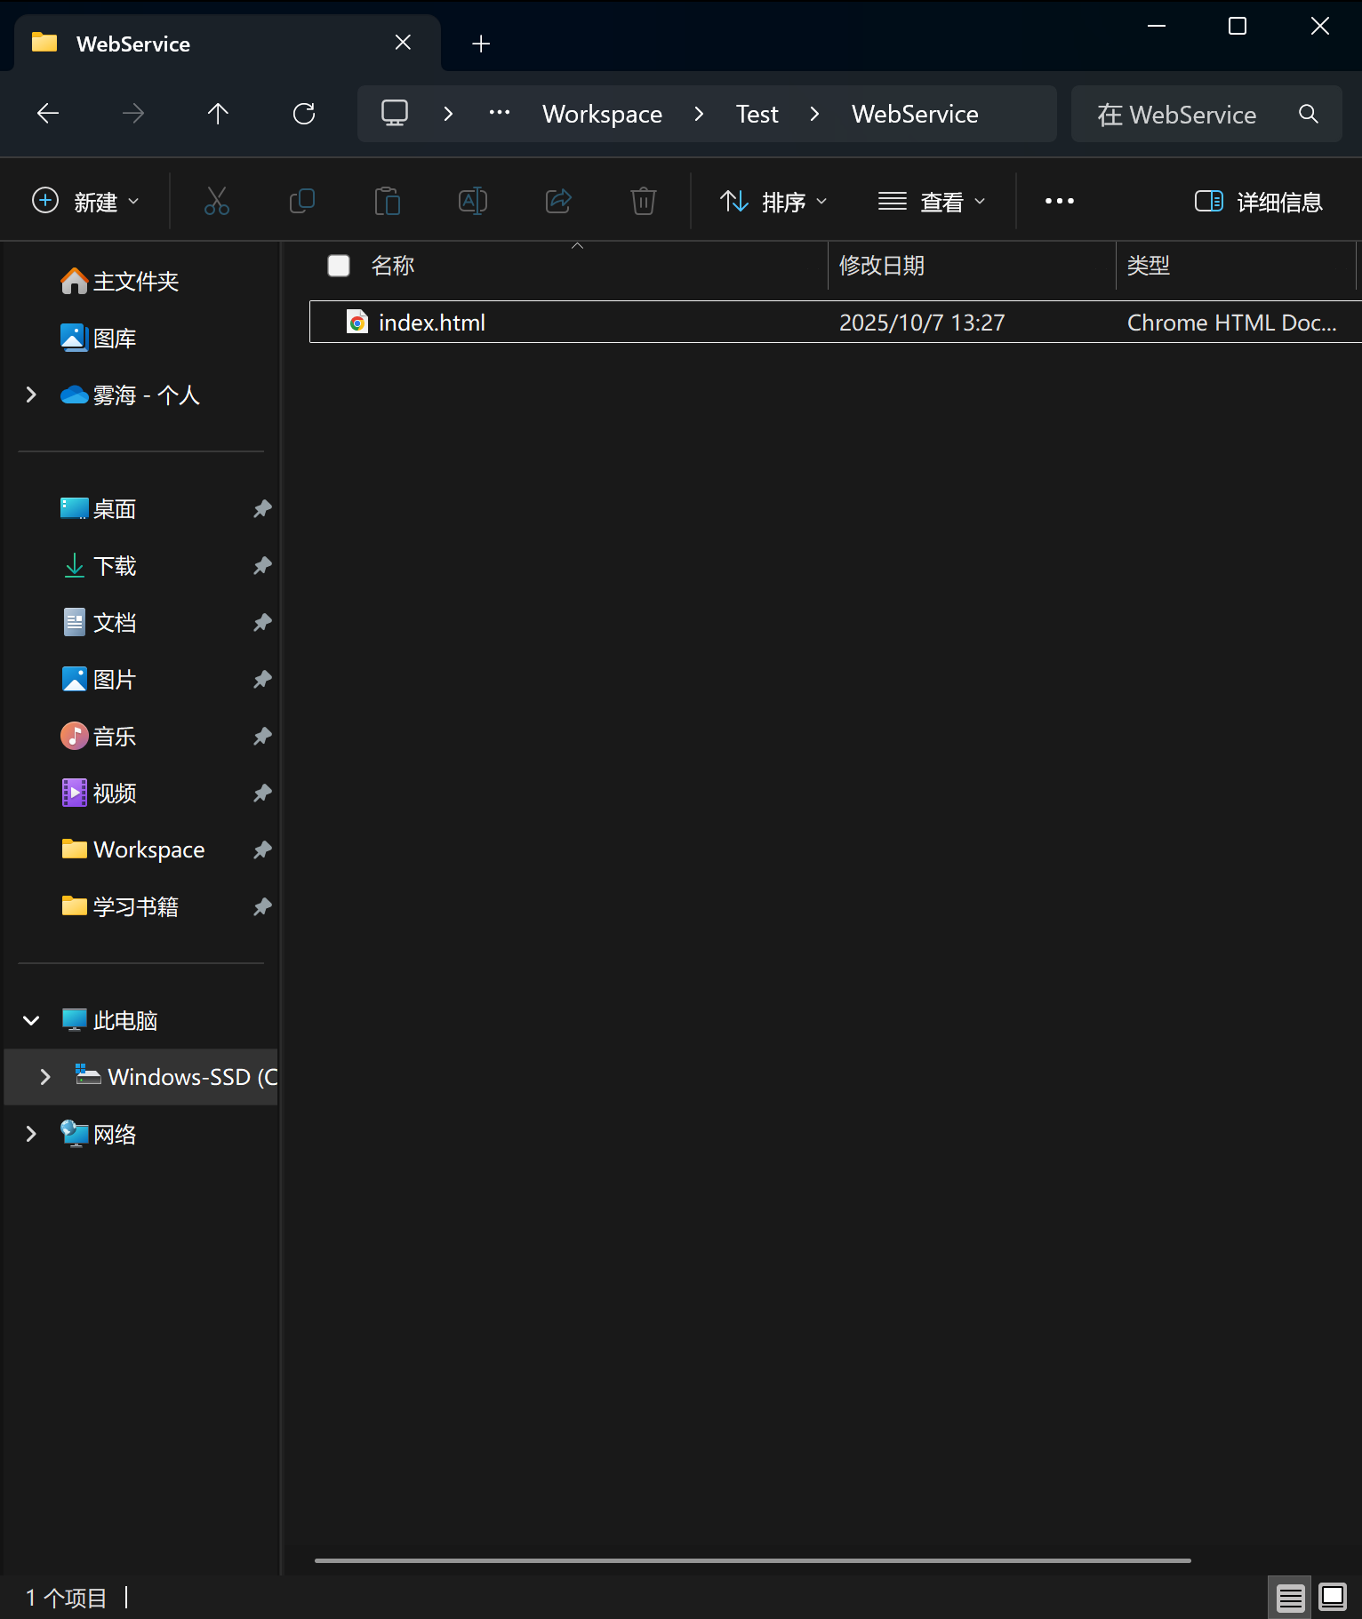Expand the chevron after Workspace breadcrumb

(699, 114)
